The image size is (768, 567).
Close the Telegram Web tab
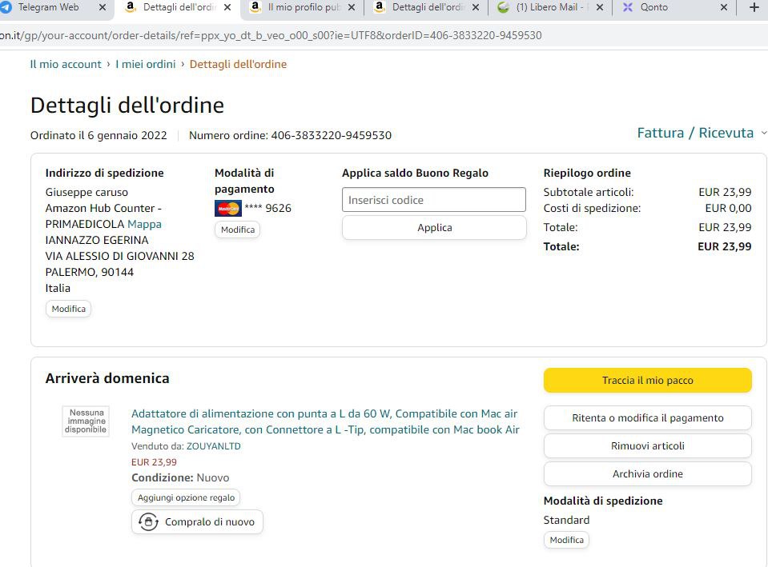pos(102,7)
